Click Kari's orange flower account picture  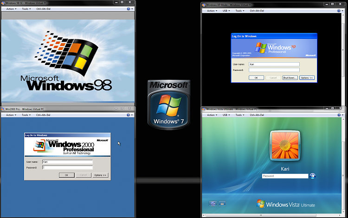click(285, 146)
